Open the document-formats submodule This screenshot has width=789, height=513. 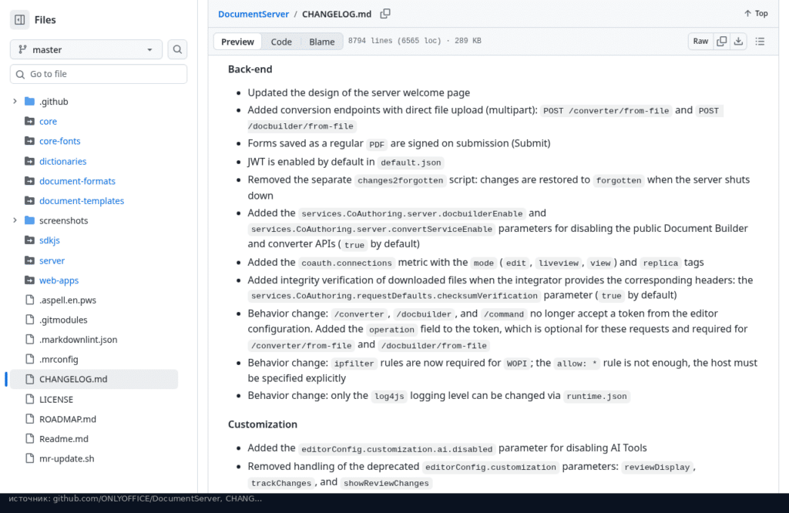(78, 181)
